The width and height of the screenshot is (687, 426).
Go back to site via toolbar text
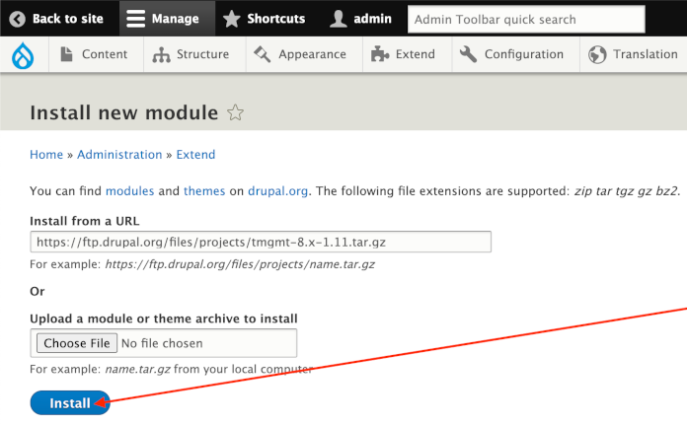point(68,19)
